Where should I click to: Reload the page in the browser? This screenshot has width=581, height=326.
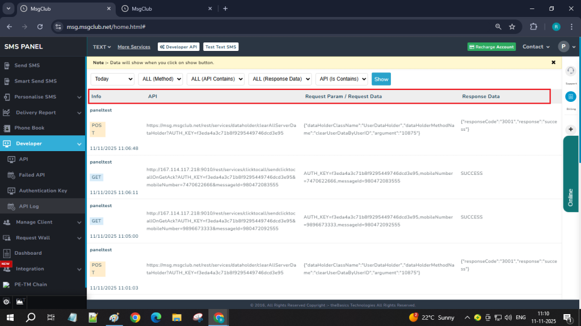click(40, 27)
